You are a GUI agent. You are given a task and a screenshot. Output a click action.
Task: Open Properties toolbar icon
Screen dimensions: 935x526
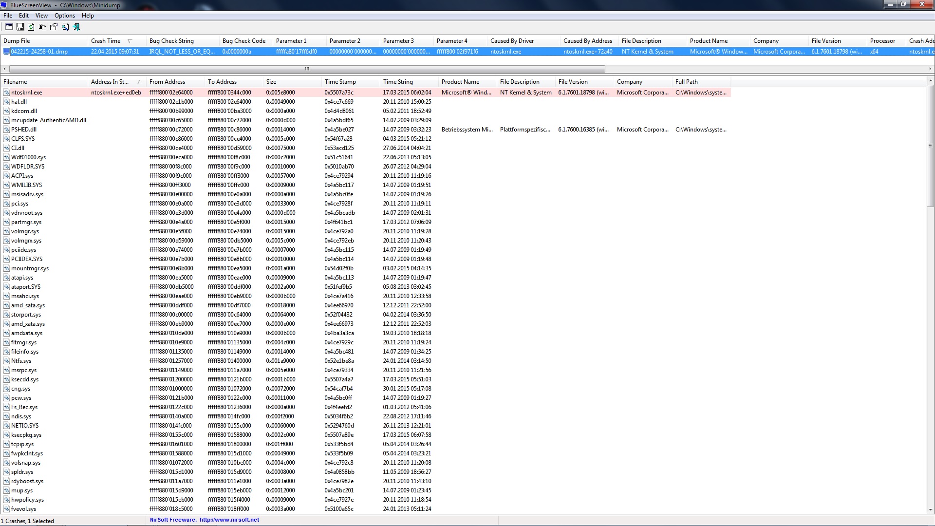(x=54, y=27)
